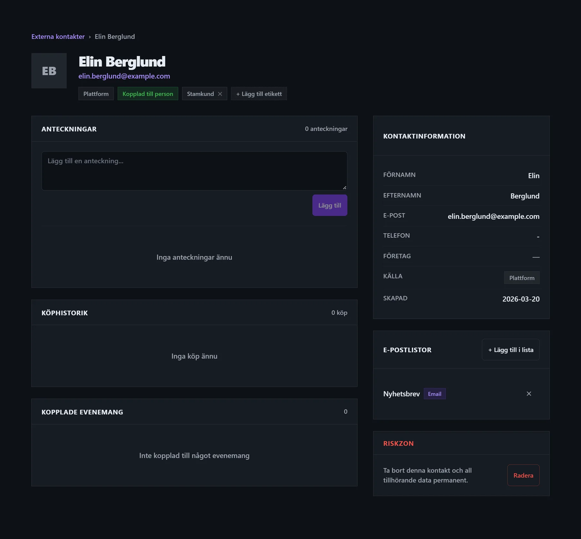The width and height of the screenshot is (581, 539).
Task: Click 'Inga anteckningar ännu' message
Action: click(x=194, y=257)
